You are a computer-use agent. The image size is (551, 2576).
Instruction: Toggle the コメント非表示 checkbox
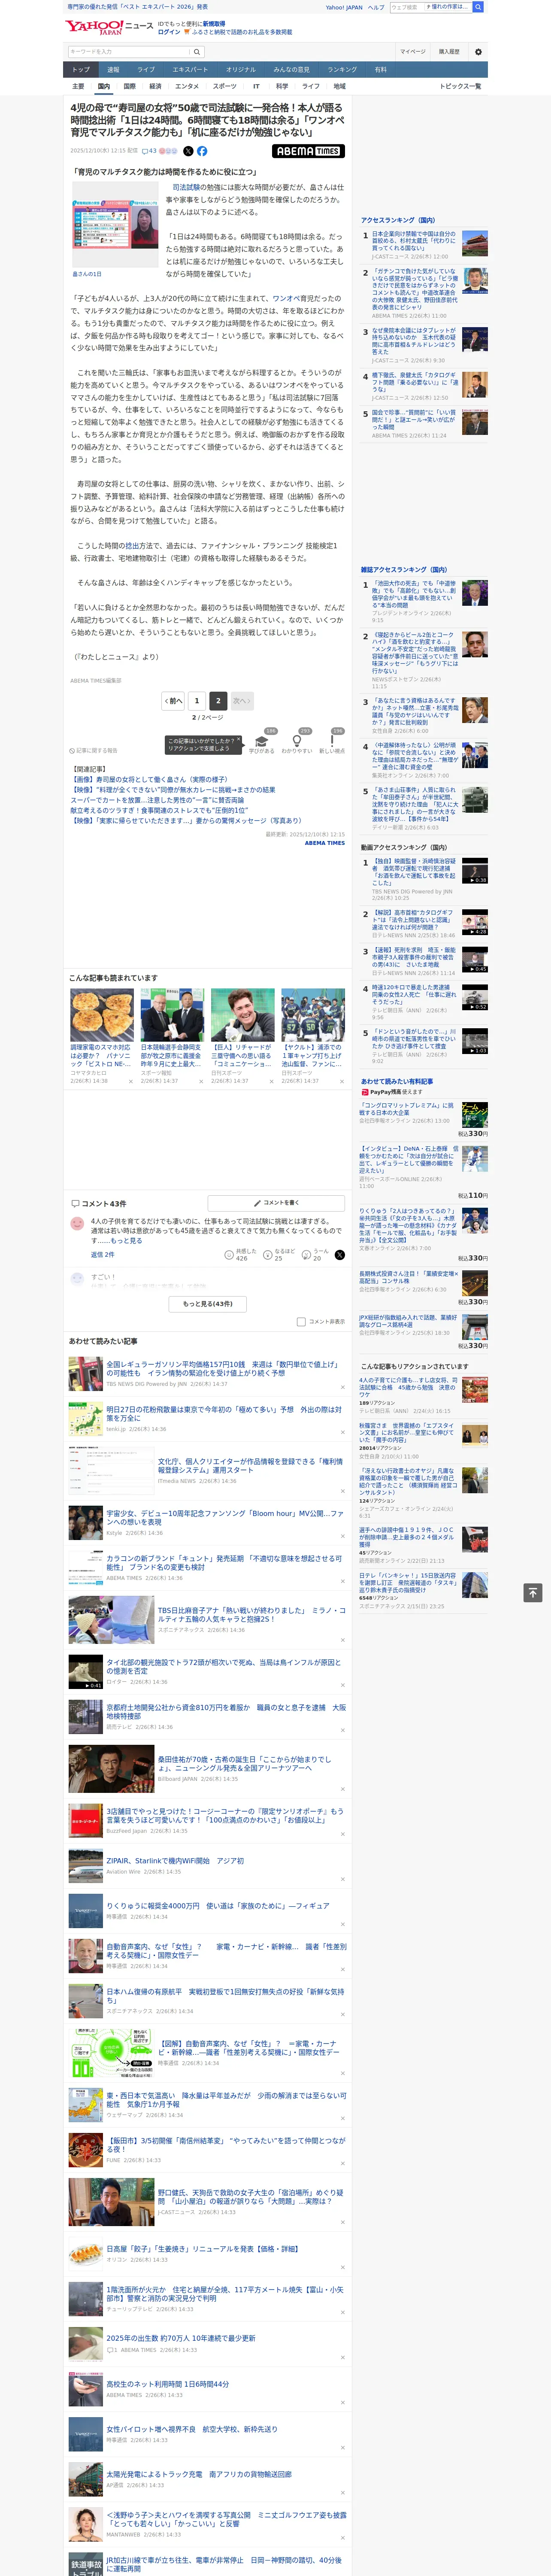(x=301, y=1321)
